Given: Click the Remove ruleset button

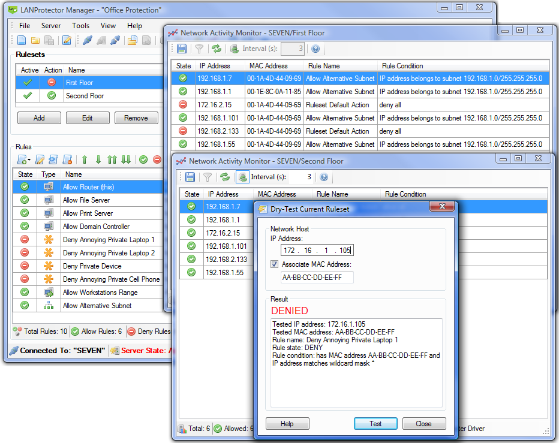Looking at the screenshot, I should [x=136, y=118].
